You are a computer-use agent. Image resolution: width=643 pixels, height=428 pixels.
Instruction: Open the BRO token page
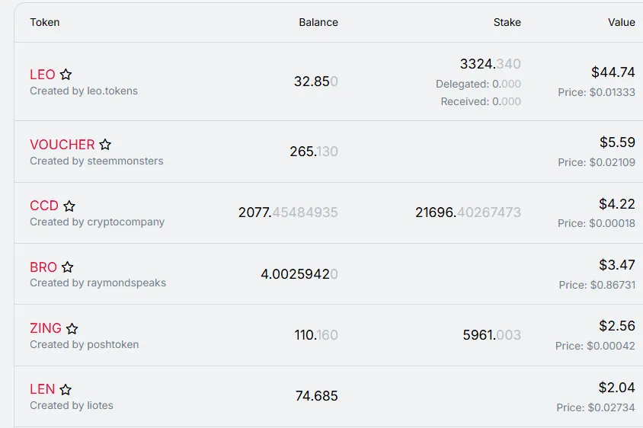pyautogui.click(x=43, y=267)
